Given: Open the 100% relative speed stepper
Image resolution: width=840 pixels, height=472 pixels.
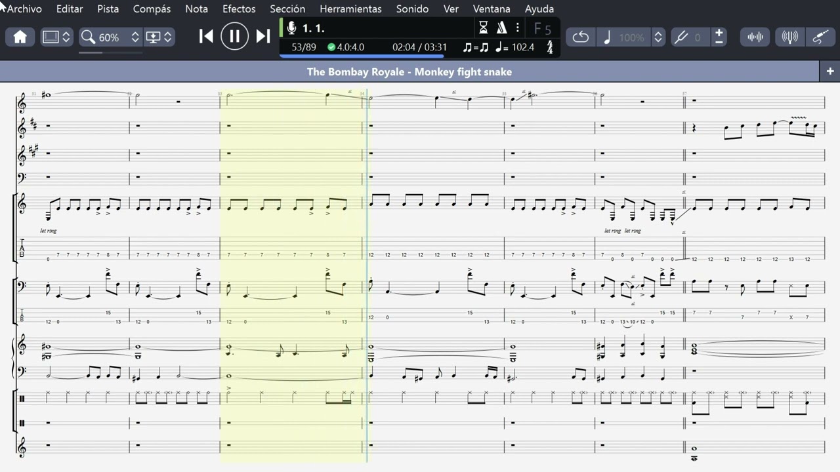Looking at the screenshot, I should tap(658, 37).
